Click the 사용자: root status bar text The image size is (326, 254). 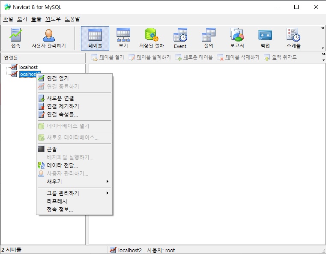161,250
